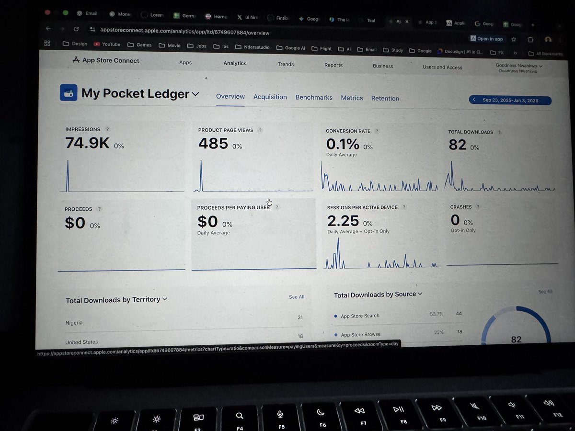This screenshot has width=575, height=431.
Task: Click See All for downloads by territory
Action: [297, 297]
